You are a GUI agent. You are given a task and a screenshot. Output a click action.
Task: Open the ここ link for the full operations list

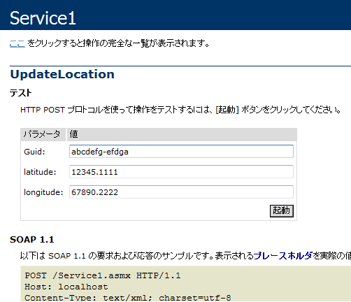[x=17, y=43]
